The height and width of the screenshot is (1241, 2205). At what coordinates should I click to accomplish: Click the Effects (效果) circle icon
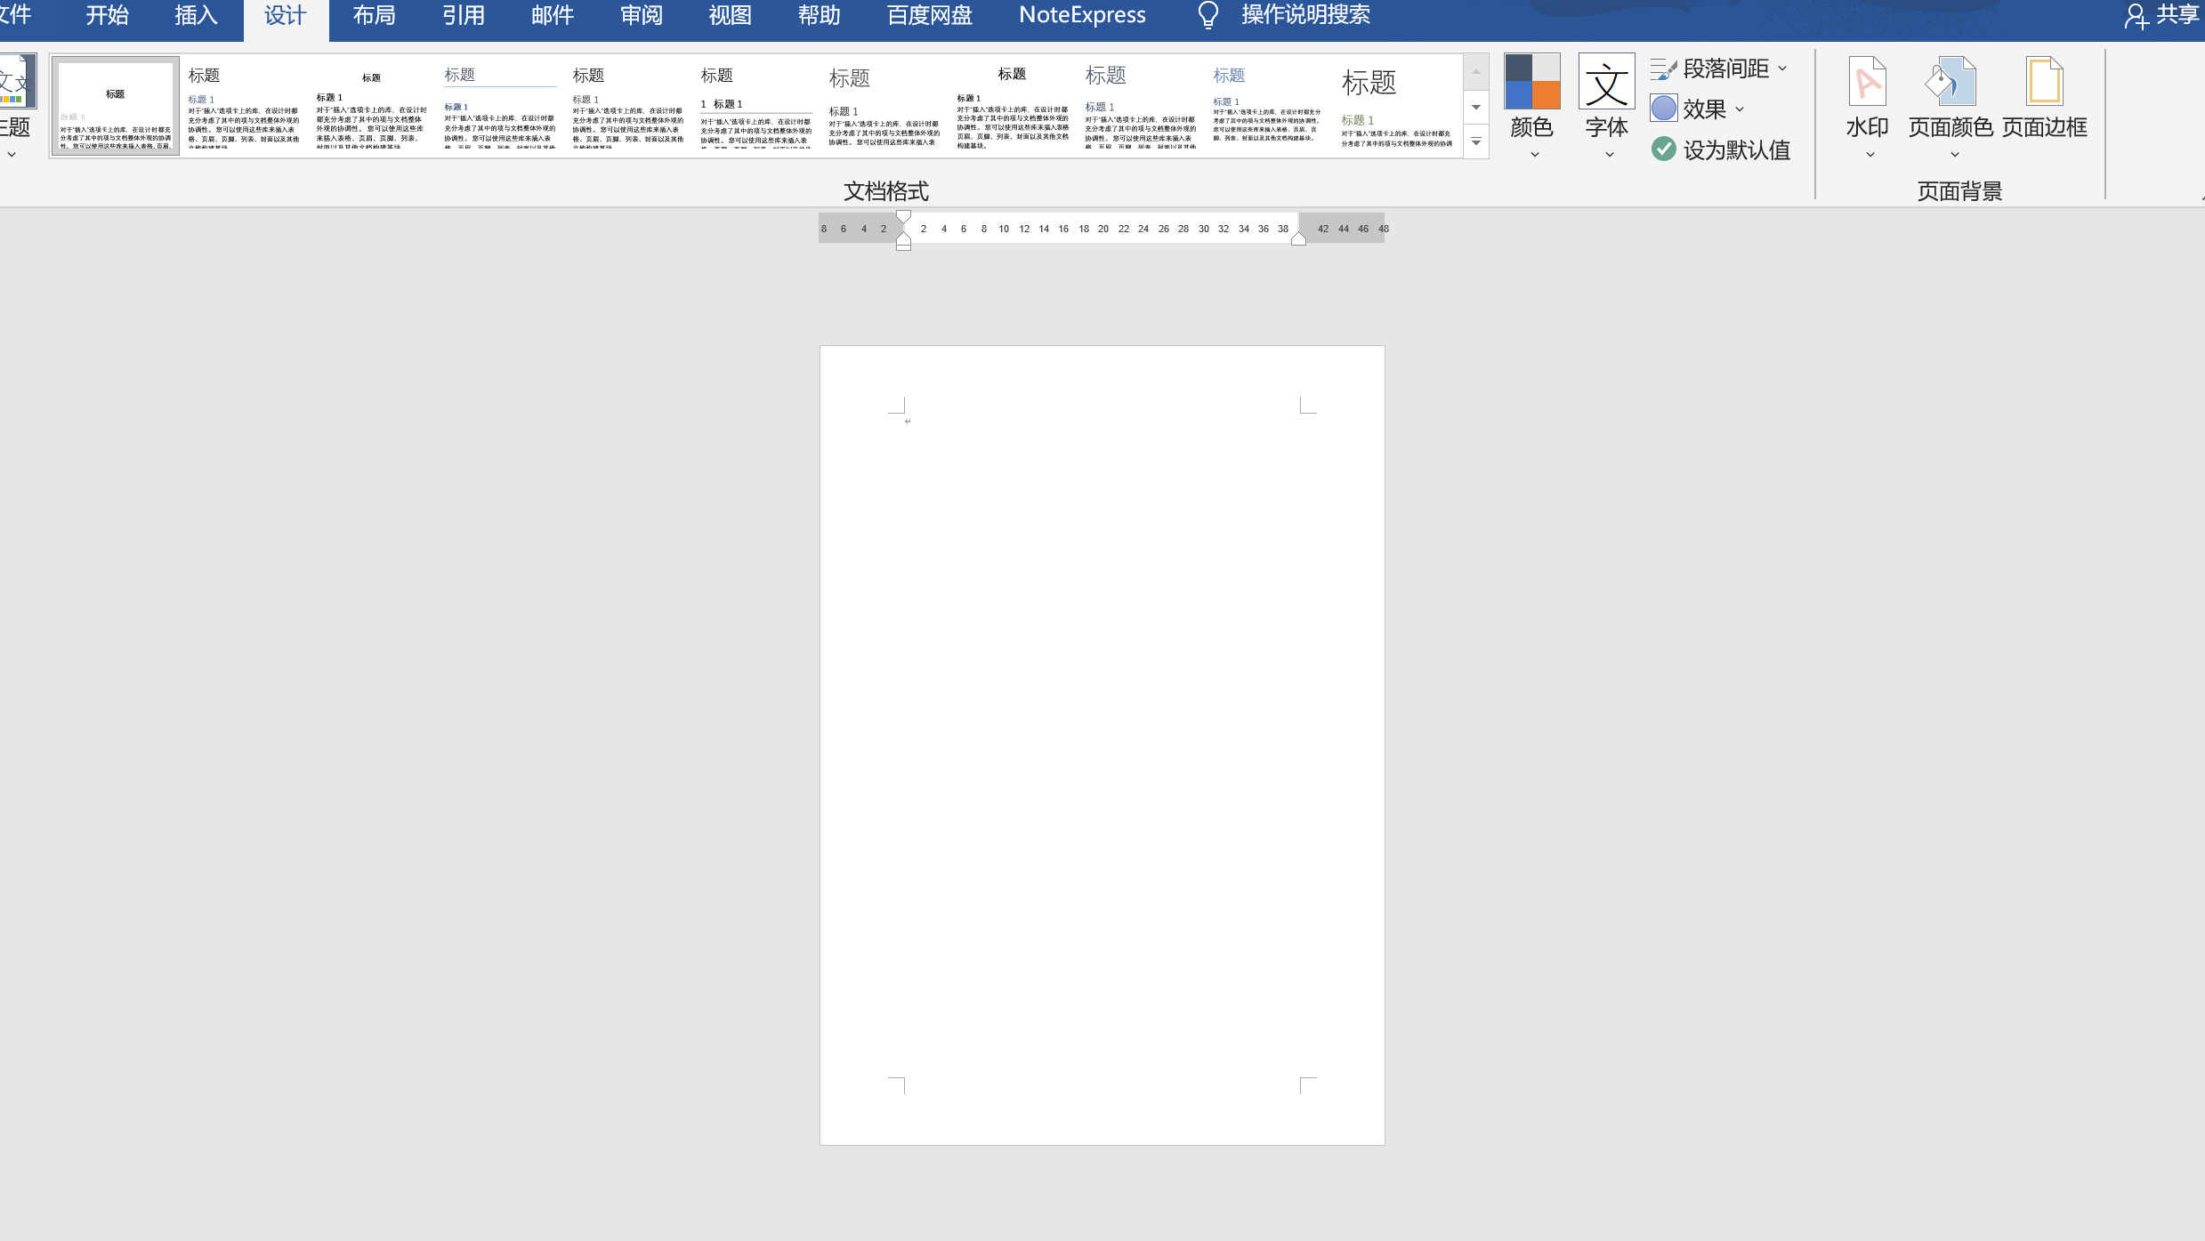point(1663,109)
